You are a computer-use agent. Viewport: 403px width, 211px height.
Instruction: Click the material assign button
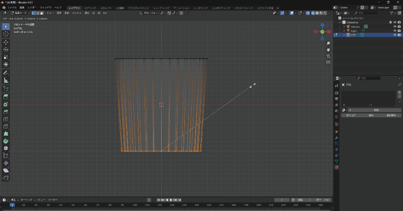pyautogui.click(x=351, y=115)
